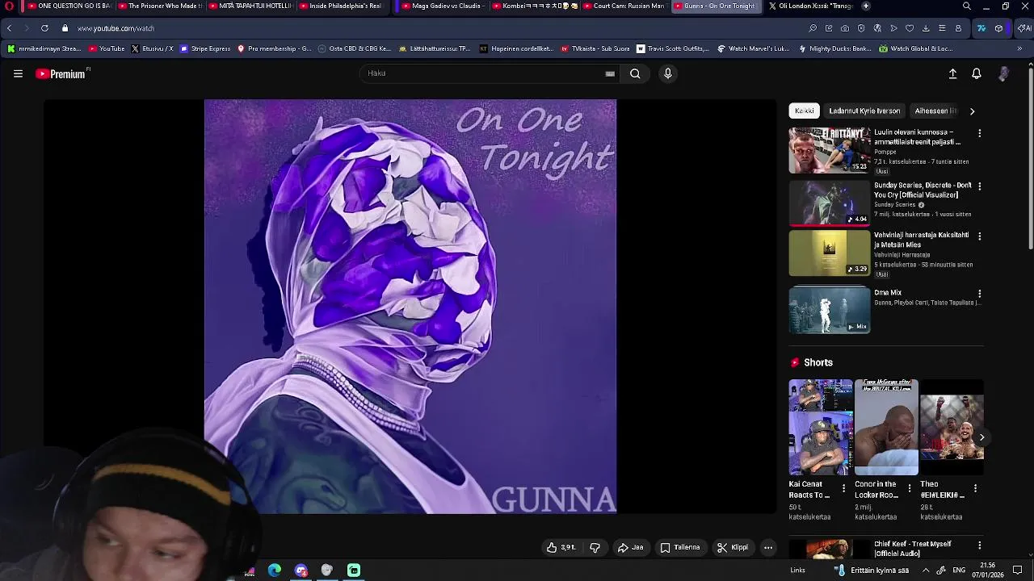This screenshot has height=581, width=1034.
Task: Open the browser's Opera menu logo
Action: tap(9, 6)
